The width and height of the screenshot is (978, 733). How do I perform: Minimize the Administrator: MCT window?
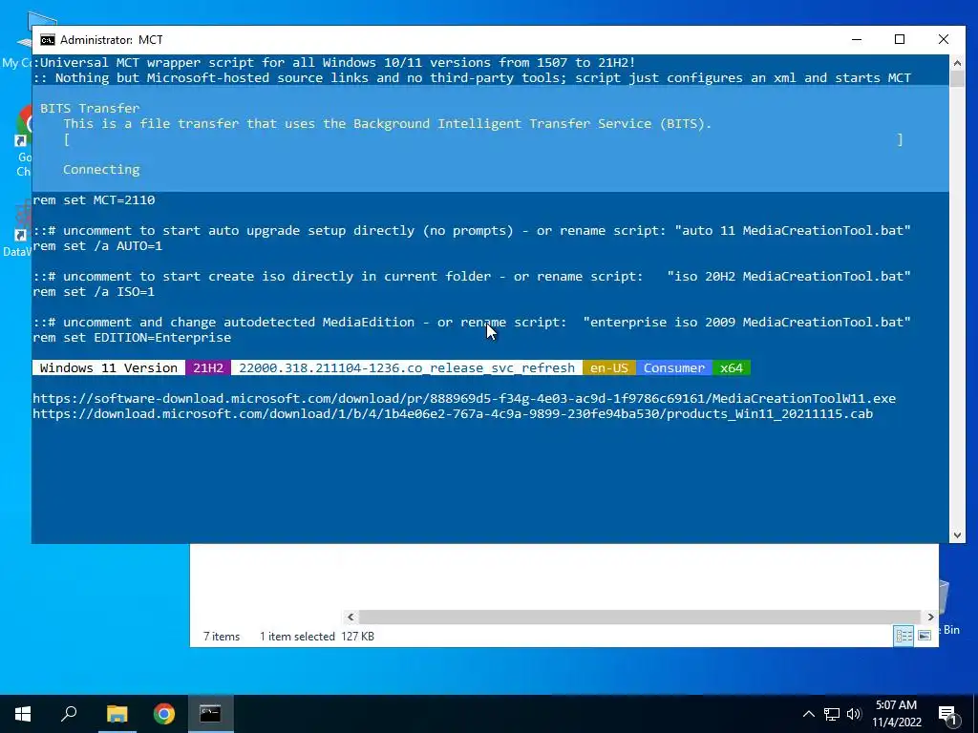(x=857, y=39)
